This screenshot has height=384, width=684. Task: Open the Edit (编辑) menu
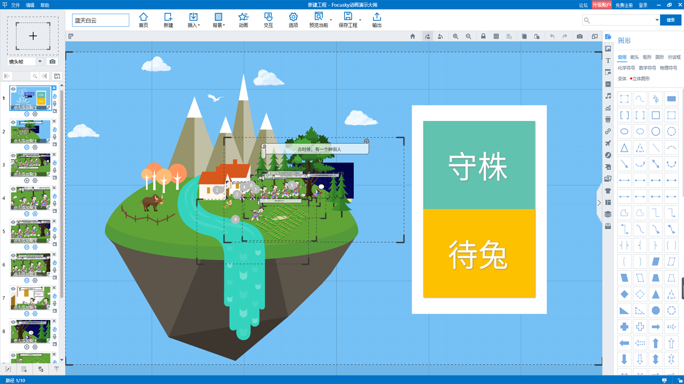[x=30, y=5]
